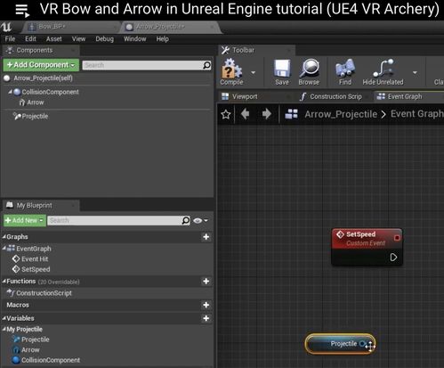Click the Arrow_Projectile breadcrumb link
This screenshot has height=368, width=444.
(x=341, y=114)
